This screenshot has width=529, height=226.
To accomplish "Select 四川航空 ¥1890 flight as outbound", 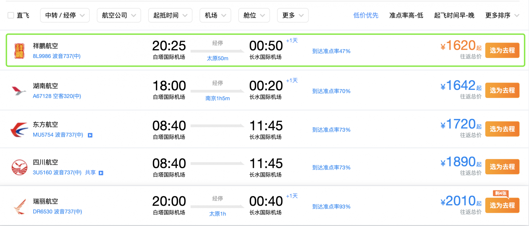I will click(502, 167).
